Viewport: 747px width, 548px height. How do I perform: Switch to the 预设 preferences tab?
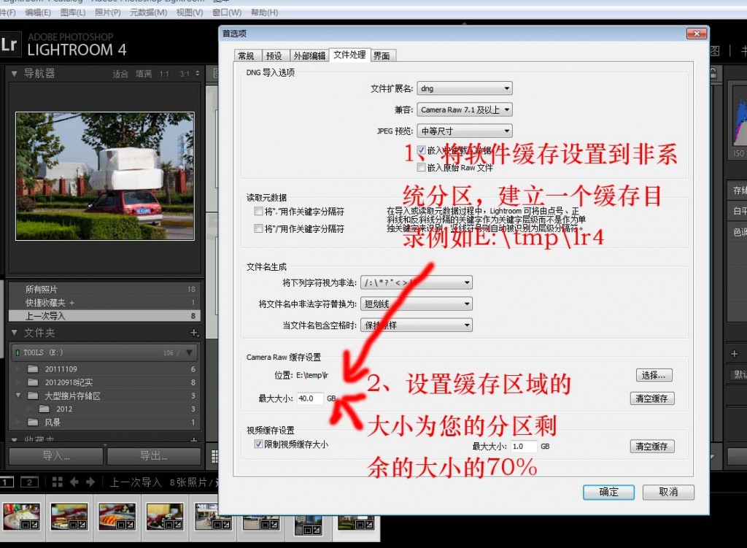(274, 55)
